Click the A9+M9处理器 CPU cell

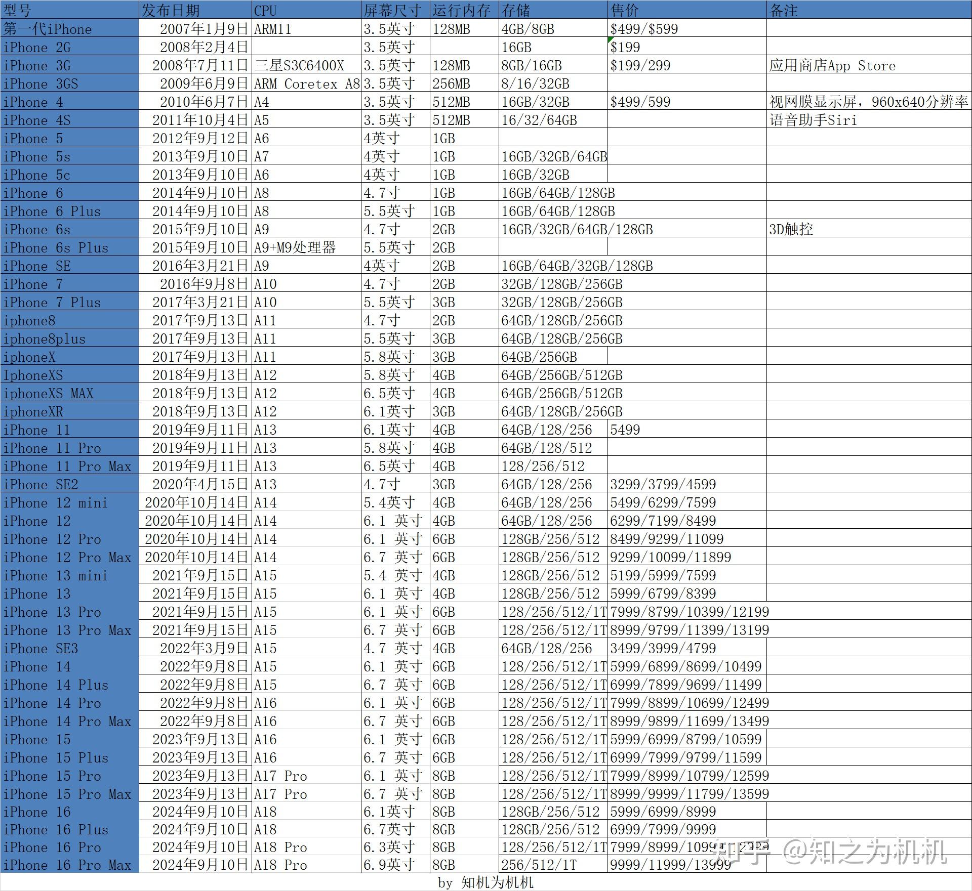(307, 247)
